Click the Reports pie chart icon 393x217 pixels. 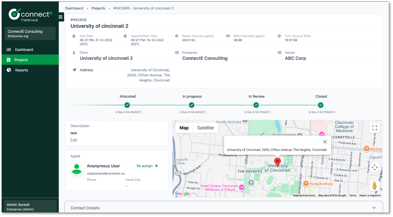(x=9, y=70)
